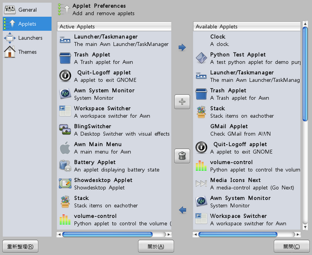This screenshot has height=255, width=312.
Task: Switch to the Themes section
Action: [27, 52]
